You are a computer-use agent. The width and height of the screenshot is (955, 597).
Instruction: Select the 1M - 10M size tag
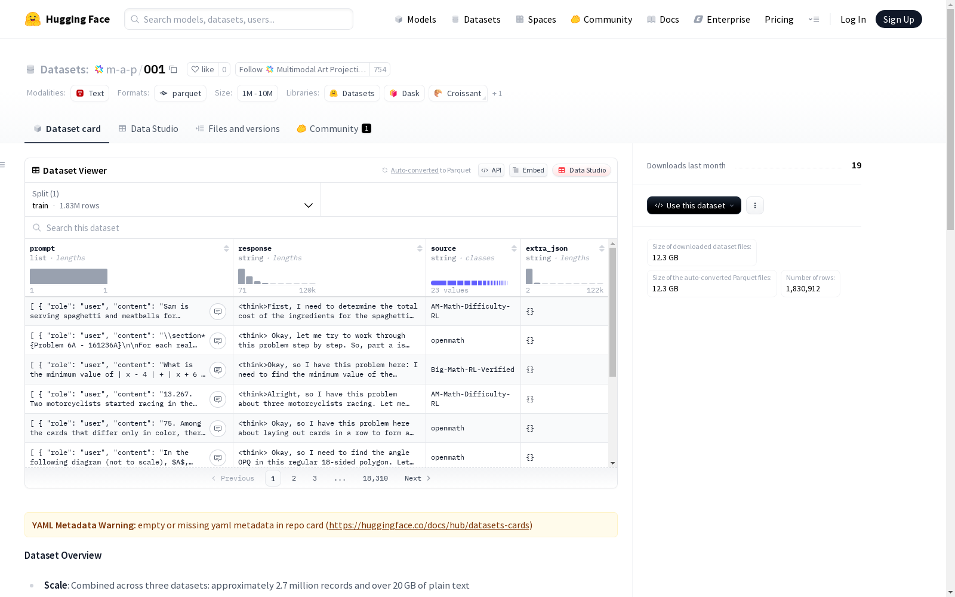point(257,93)
